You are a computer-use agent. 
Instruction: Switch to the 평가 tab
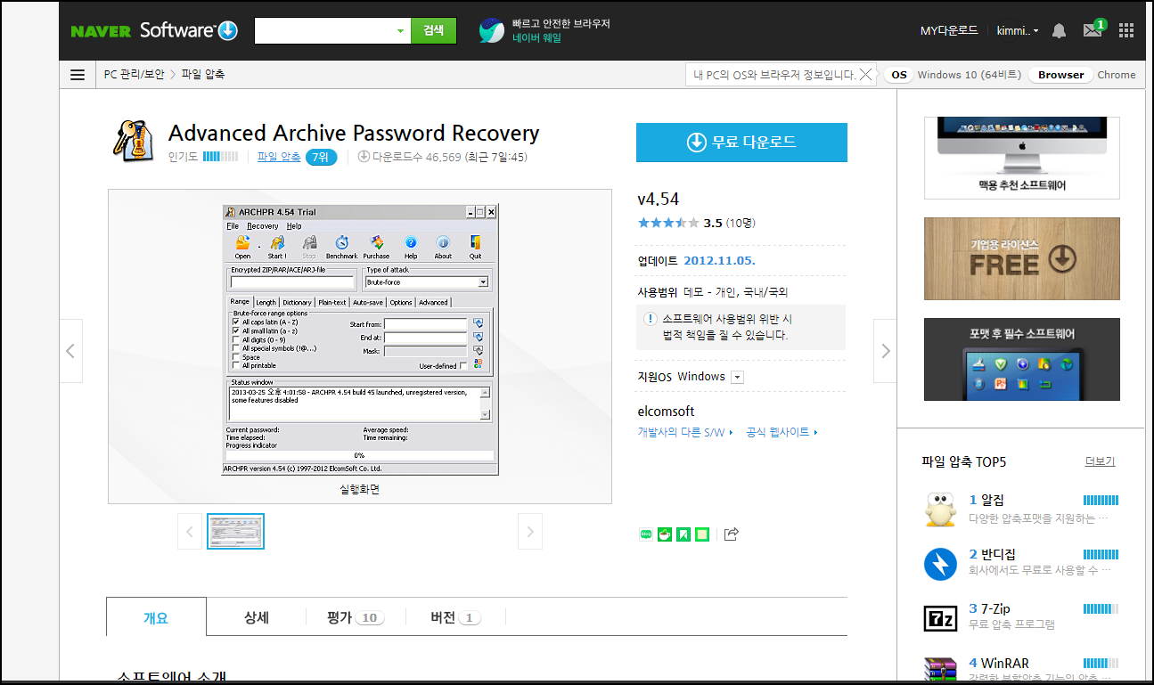[x=356, y=616]
